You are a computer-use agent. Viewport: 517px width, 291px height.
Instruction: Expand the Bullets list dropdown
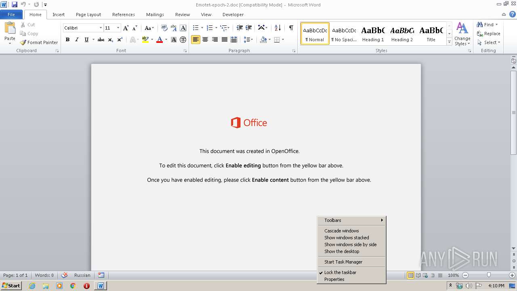[x=202, y=28]
